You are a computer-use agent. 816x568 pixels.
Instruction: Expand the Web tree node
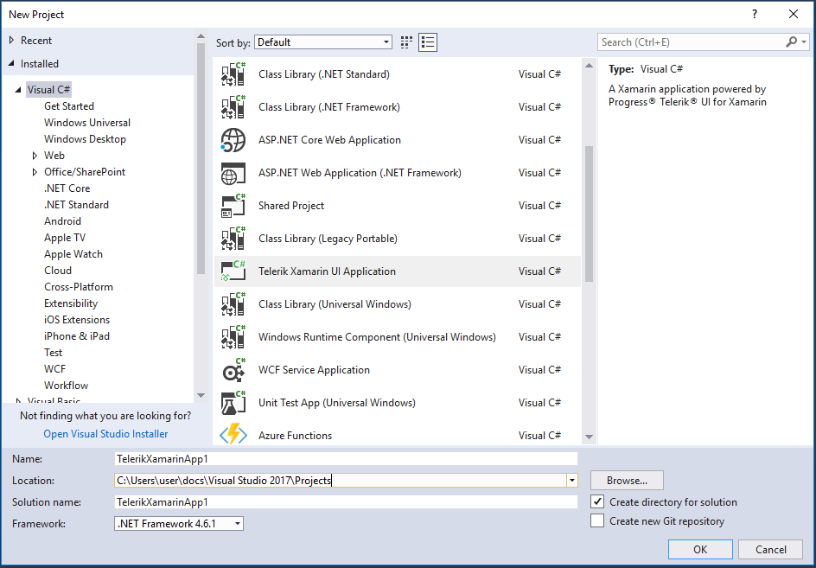[x=35, y=156]
